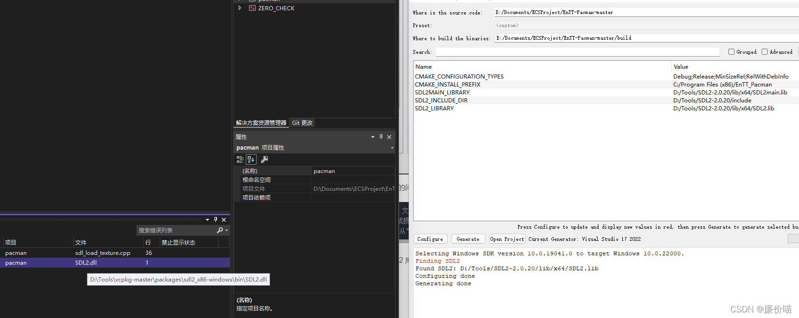This screenshot has height=318, width=799.
Task: Edit the SDL2main.lib path value
Action: coord(730,92)
